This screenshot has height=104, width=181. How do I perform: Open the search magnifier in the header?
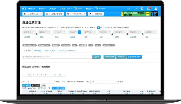(128, 9)
